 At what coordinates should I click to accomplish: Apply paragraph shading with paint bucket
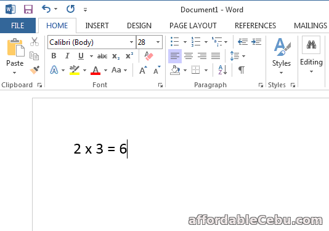click(x=175, y=70)
